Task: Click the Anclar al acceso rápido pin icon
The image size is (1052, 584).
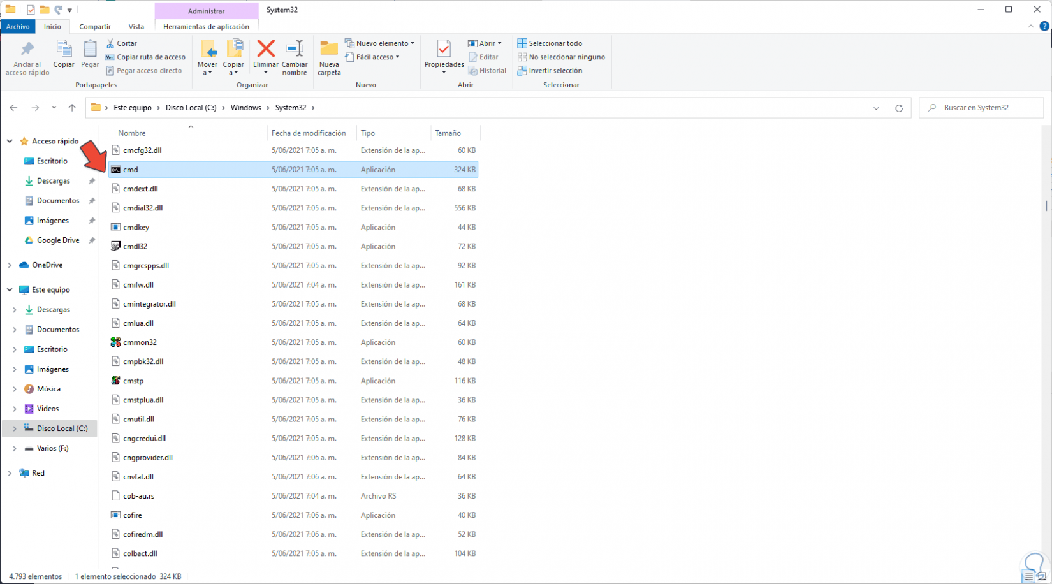Action: click(x=27, y=49)
